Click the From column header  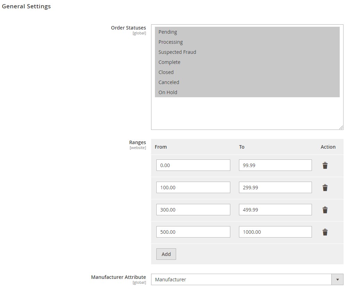click(161, 147)
